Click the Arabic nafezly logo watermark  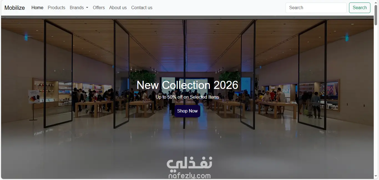tap(189, 164)
